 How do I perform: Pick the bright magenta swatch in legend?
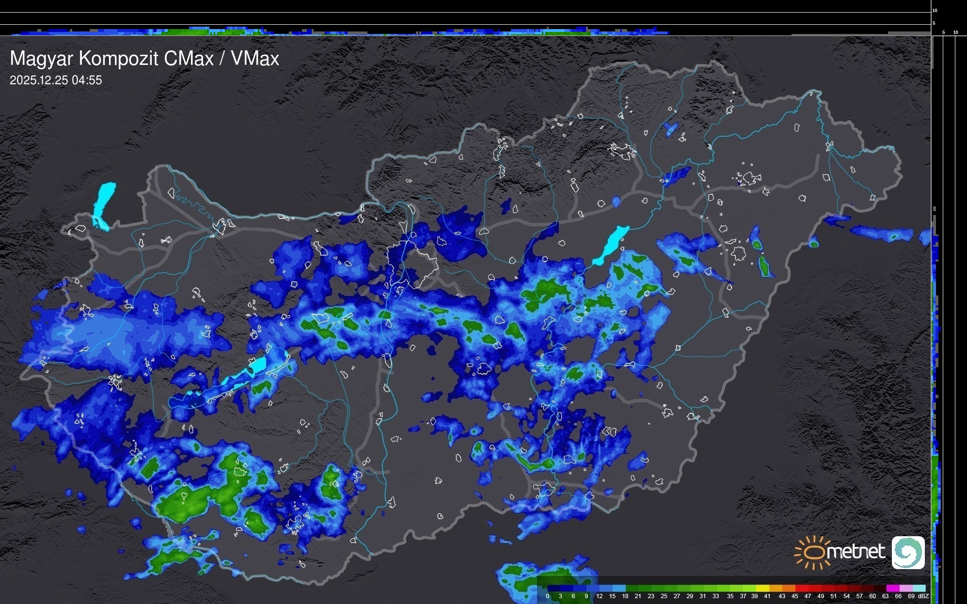click(893, 588)
